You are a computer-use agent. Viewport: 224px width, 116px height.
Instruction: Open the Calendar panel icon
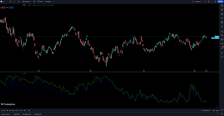tap(222, 22)
